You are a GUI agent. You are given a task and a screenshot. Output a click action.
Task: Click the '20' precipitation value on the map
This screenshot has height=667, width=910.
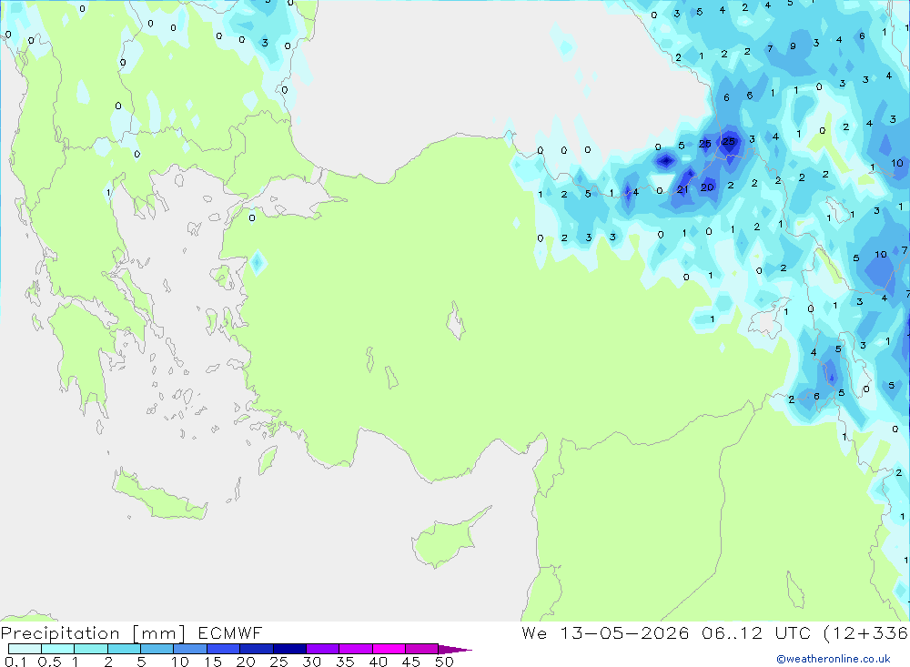tap(707, 187)
